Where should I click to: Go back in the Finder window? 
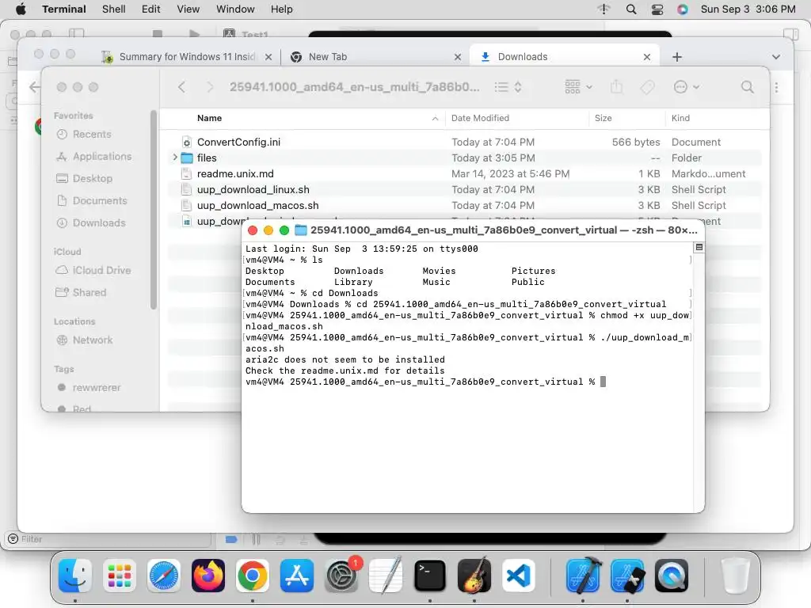tap(181, 87)
